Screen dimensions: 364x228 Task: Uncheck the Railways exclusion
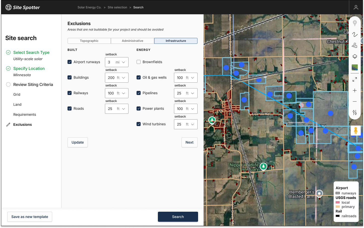pos(70,93)
